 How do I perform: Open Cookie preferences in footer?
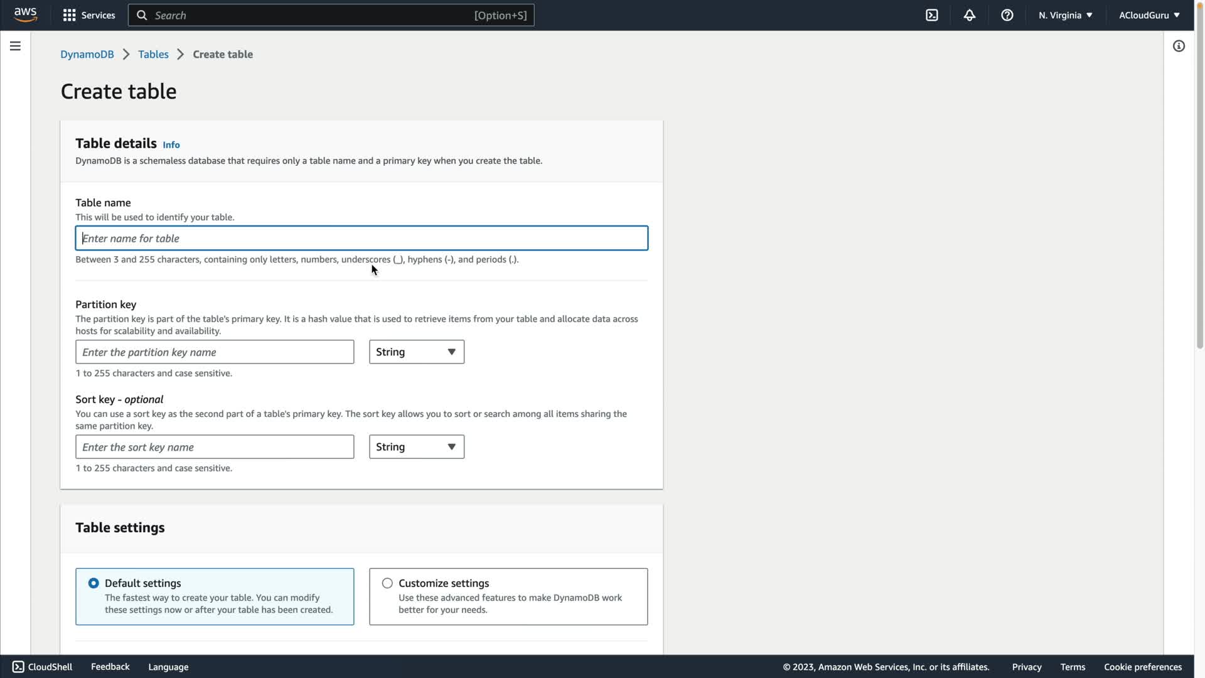[1142, 667]
